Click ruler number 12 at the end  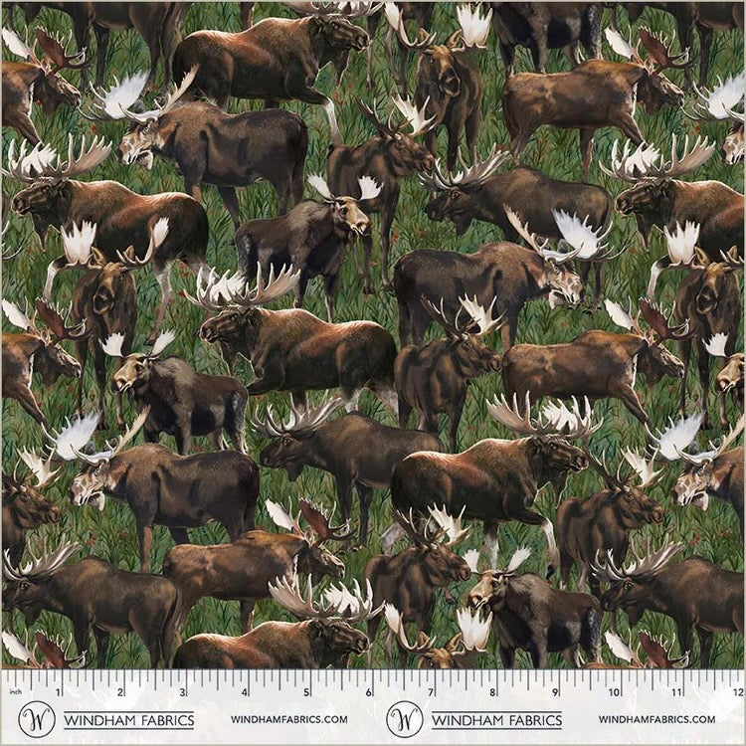tap(735, 691)
